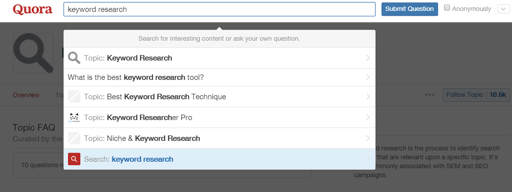The image size is (512, 192).
Task: Click the chevron on the best keyword research tool row
Action: tap(368, 77)
